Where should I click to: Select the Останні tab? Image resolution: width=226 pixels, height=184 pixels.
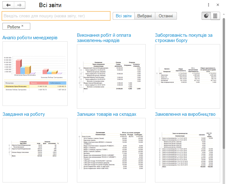point(166,16)
